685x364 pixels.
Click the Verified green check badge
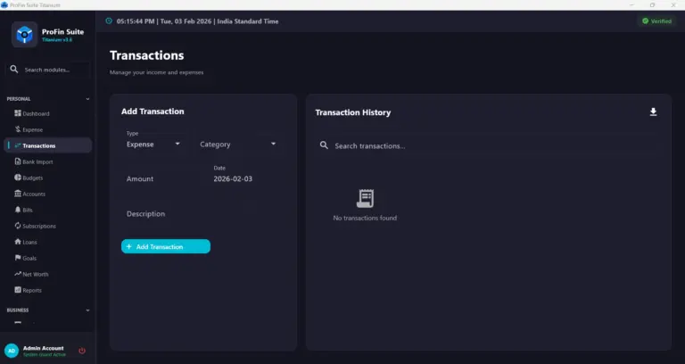click(x=656, y=21)
